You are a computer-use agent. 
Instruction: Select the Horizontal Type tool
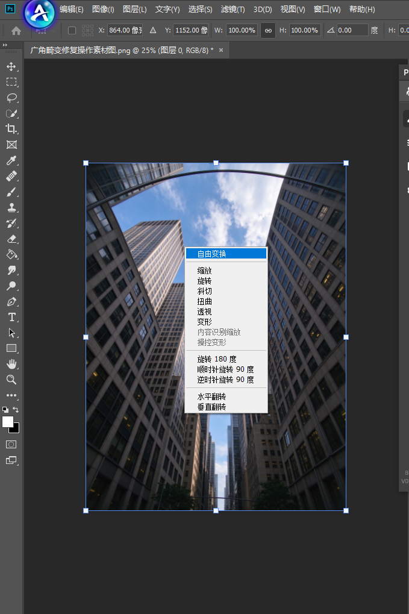pyautogui.click(x=11, y=317)
